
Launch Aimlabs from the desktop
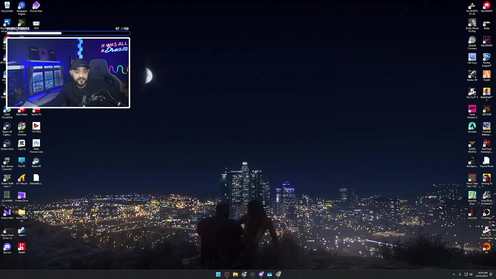(x=472, y=128)
